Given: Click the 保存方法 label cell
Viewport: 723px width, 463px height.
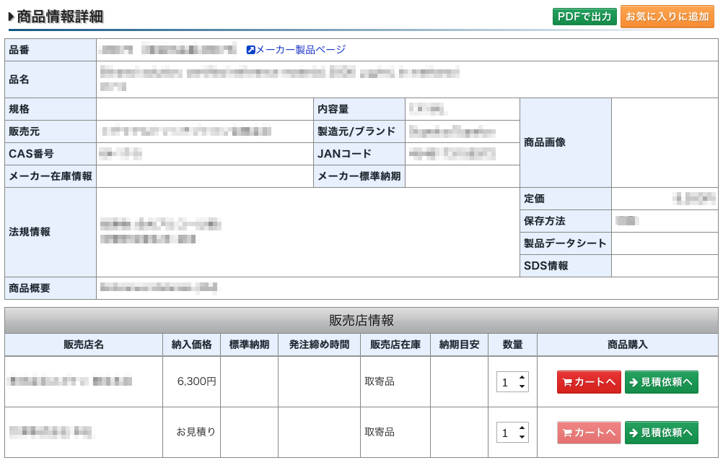Looking at the screenshot, I should (x=565, y=220).
